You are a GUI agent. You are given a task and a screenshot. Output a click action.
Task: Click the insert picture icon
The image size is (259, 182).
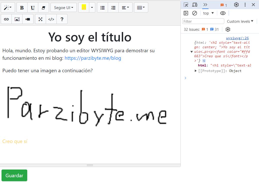tap(17, 19)
